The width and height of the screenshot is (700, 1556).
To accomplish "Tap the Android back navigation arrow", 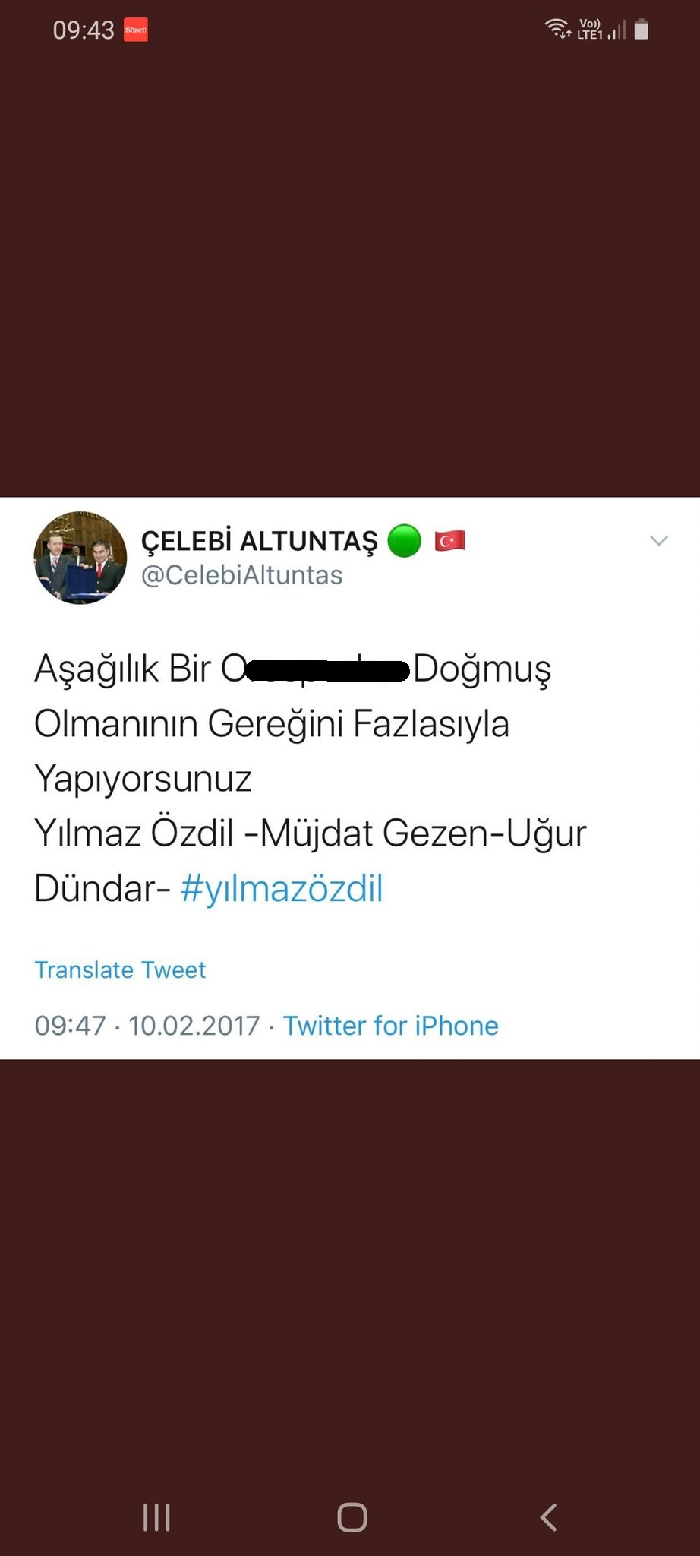I will [x=548, y=1517].
